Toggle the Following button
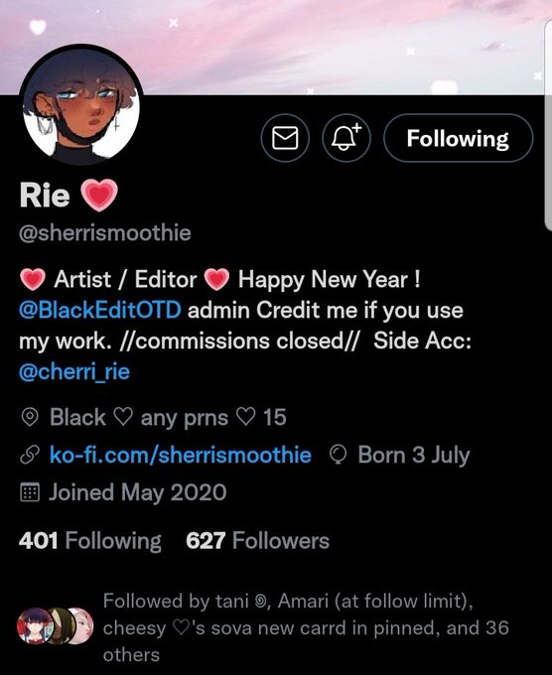This screenshot has height=675, width=552. (x=458, y=138)
